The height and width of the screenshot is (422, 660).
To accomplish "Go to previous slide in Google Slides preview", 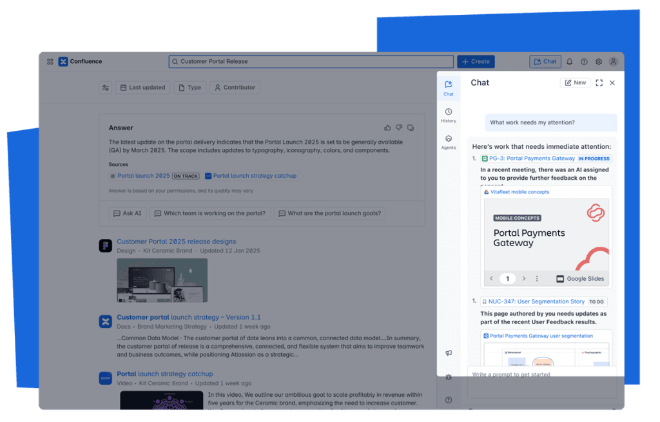I will (491, 278).
